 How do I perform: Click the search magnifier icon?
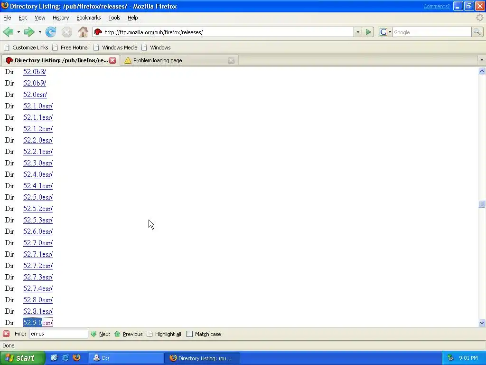point(477,32)
